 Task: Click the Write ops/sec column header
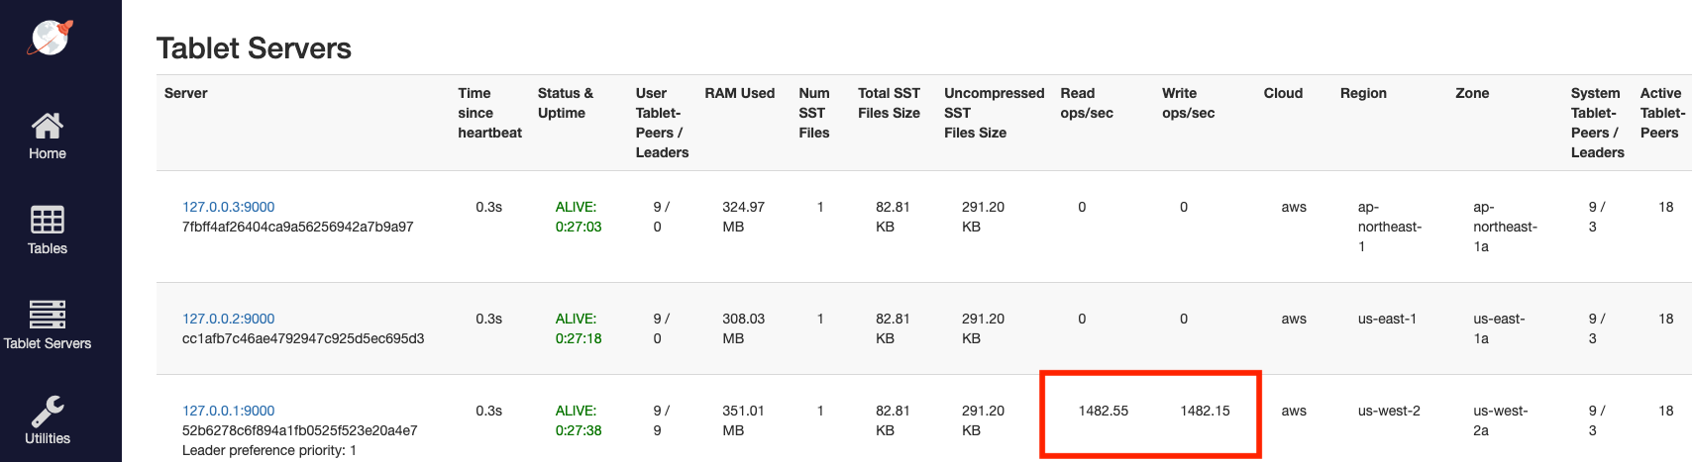pos(1188,103)
